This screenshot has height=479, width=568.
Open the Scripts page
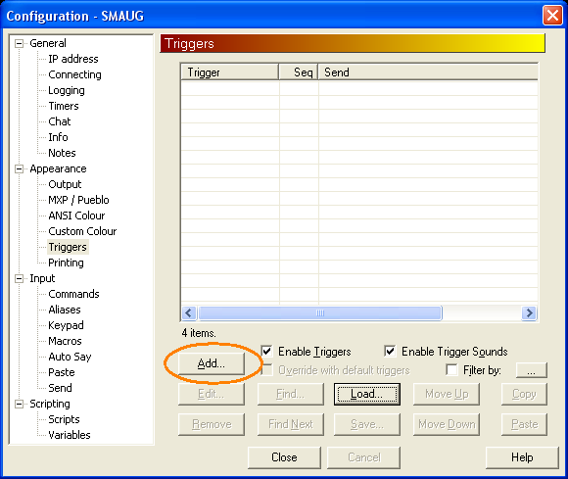(x=64, y=419)
